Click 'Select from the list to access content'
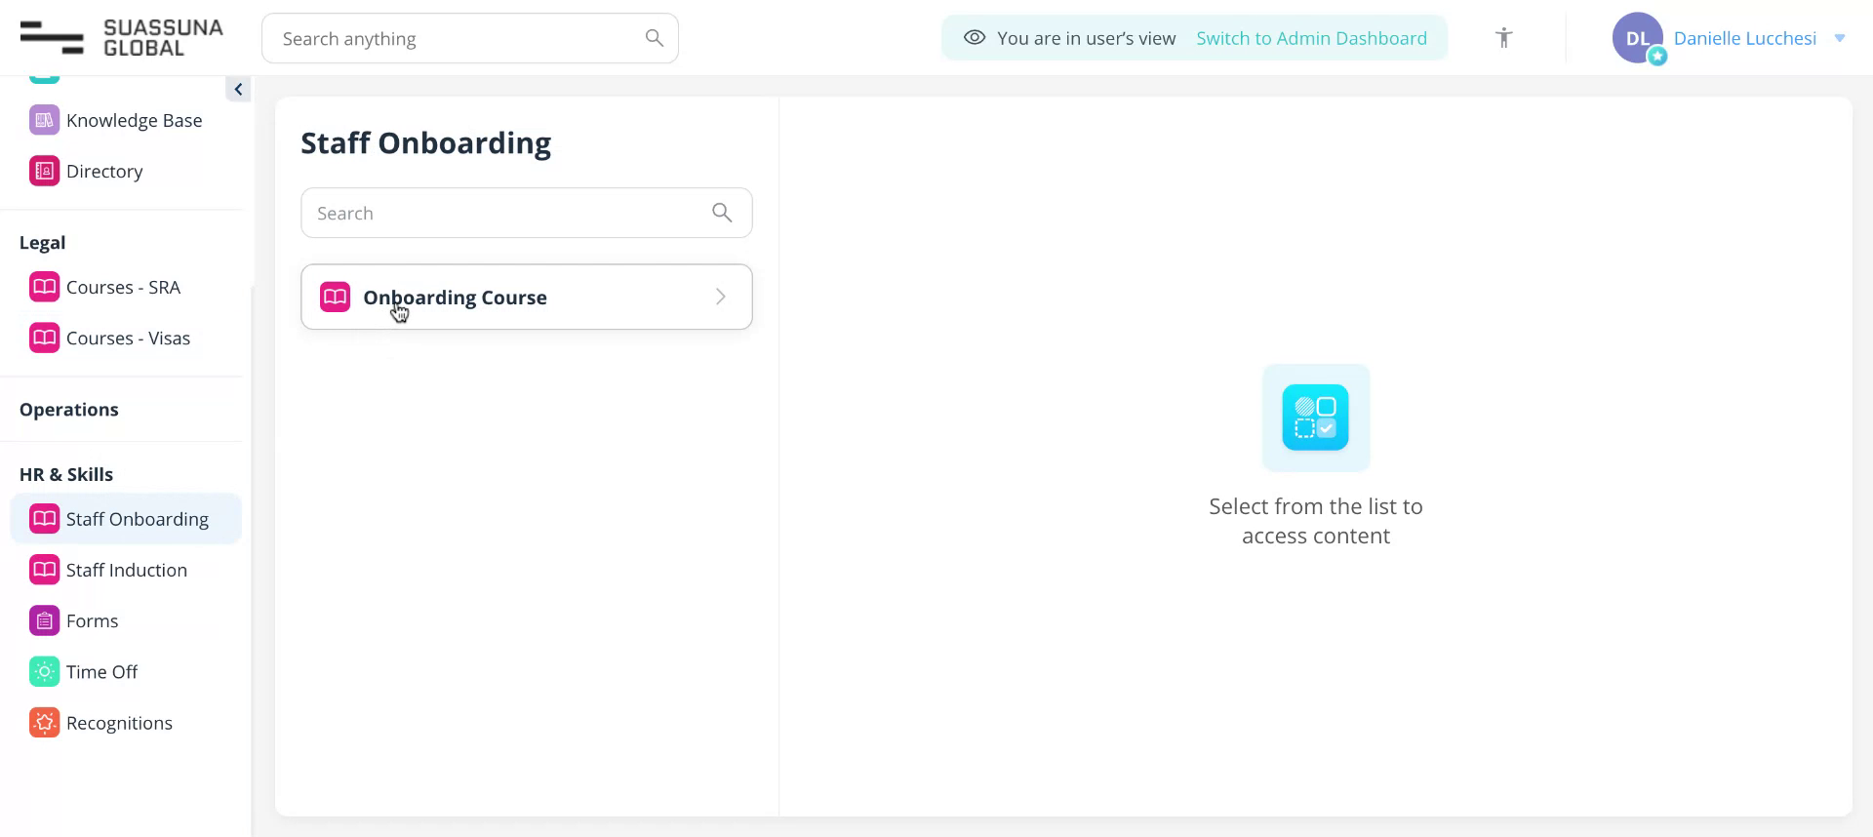The image size is (1873, 837). [x=1316, y=521]
